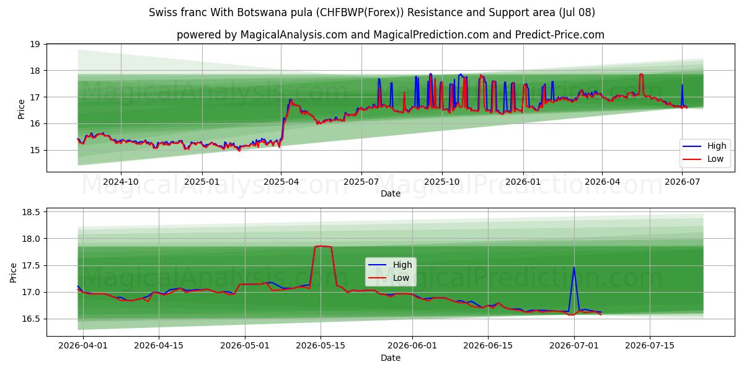744x372 pixels.
Task: Click the '2025-07' tick label
Action: [x=361, y=182]
